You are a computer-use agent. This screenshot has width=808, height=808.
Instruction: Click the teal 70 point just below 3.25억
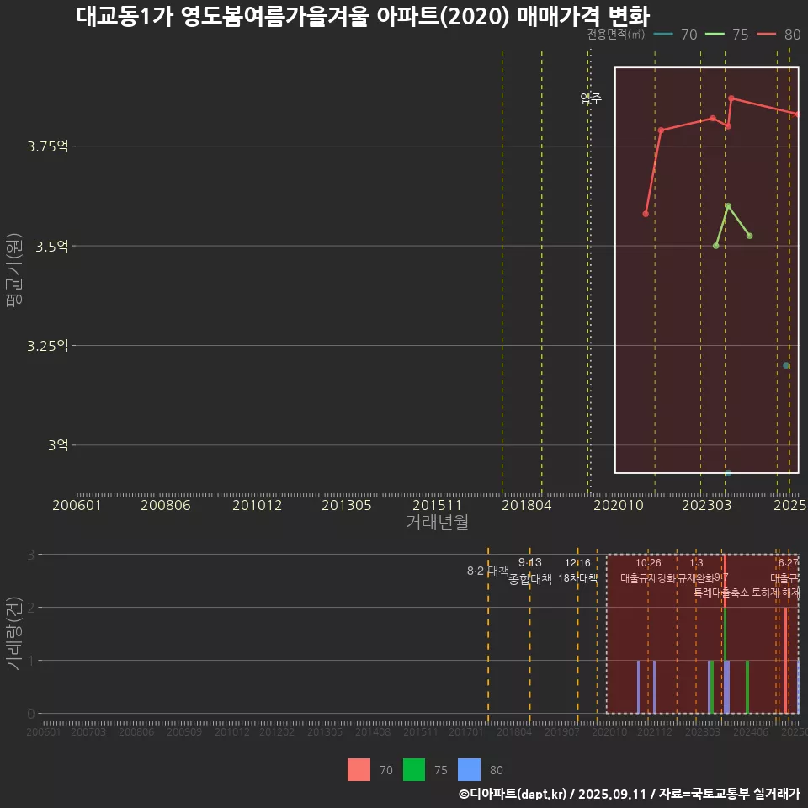786,365
